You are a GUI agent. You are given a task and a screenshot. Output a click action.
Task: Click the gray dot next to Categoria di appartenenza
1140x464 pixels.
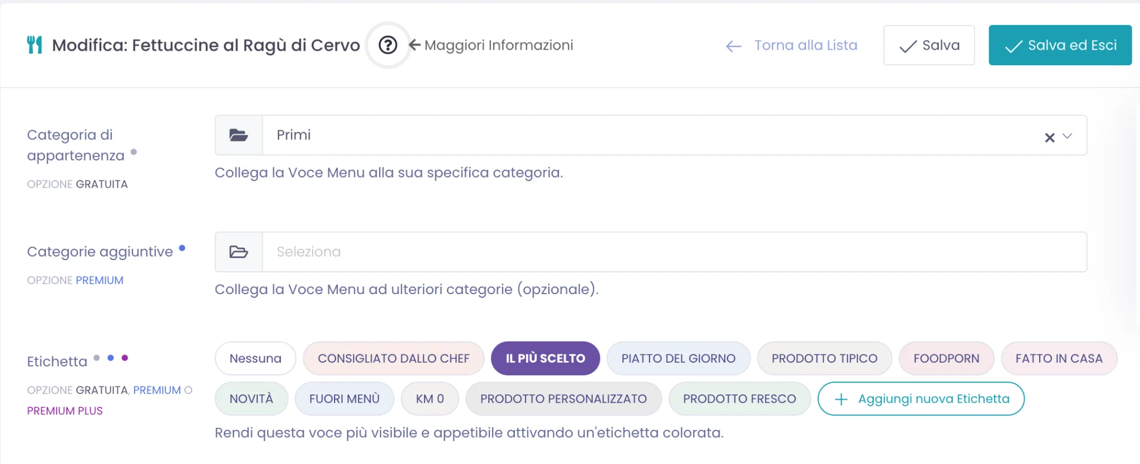click(x=134, y=152)
